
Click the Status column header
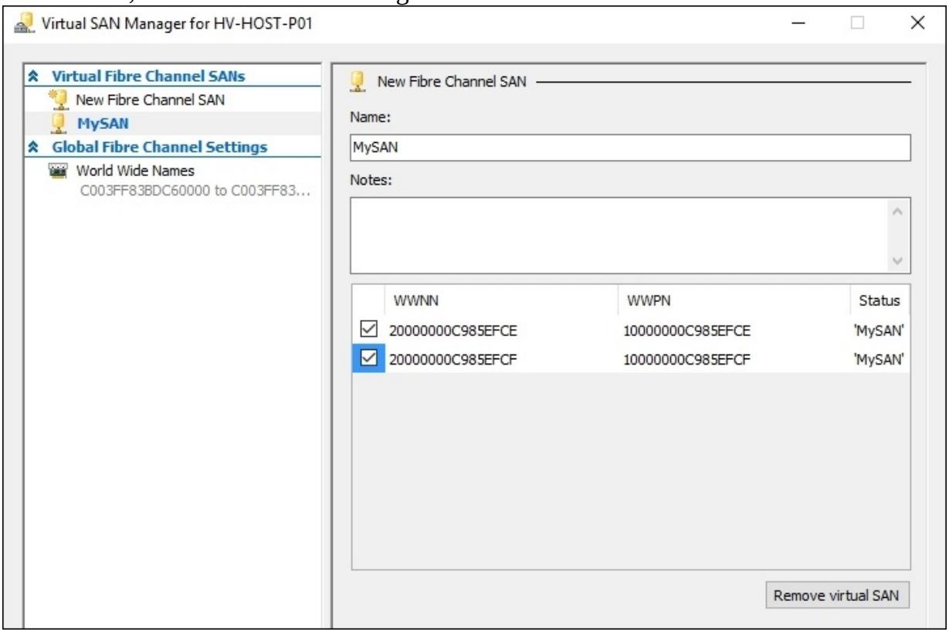(879, 300)
